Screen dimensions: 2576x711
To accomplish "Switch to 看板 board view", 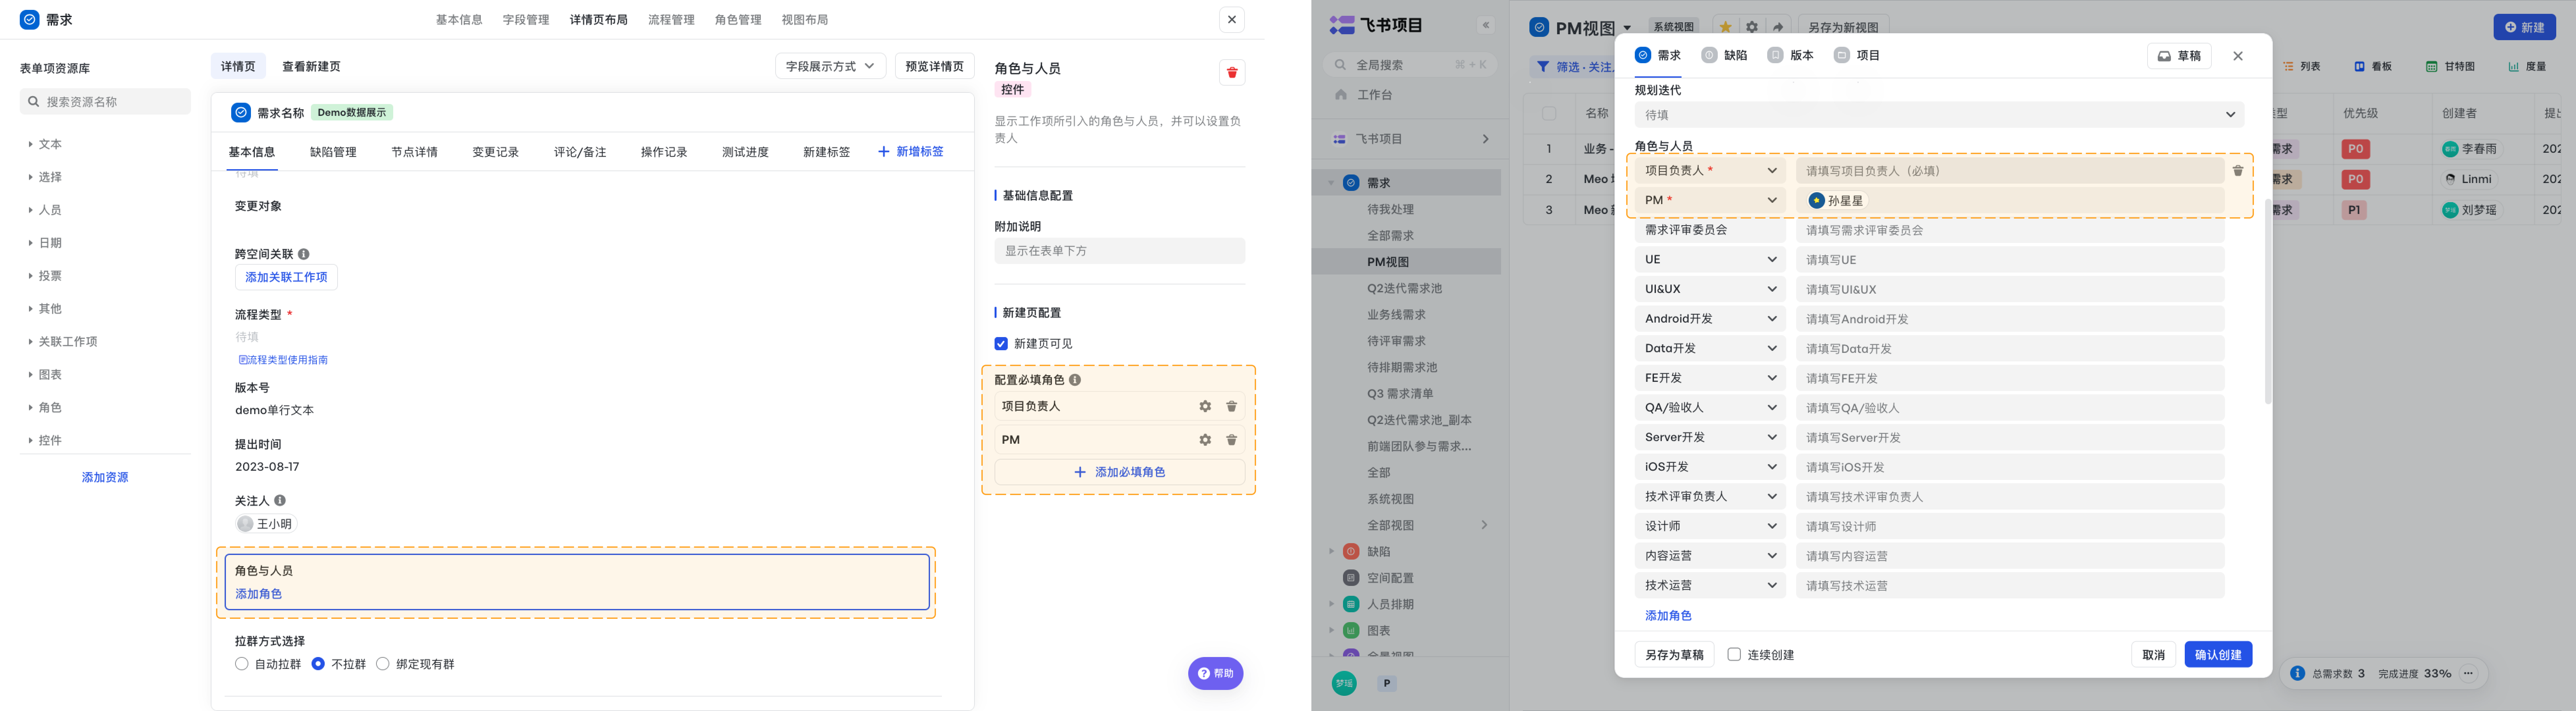I will [x=2373, y=66].
